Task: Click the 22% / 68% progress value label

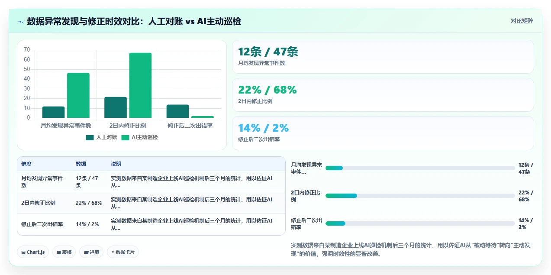Action: click(x=526, y=196)
